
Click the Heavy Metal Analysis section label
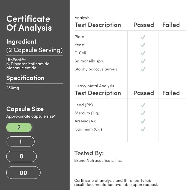[94, 86]
